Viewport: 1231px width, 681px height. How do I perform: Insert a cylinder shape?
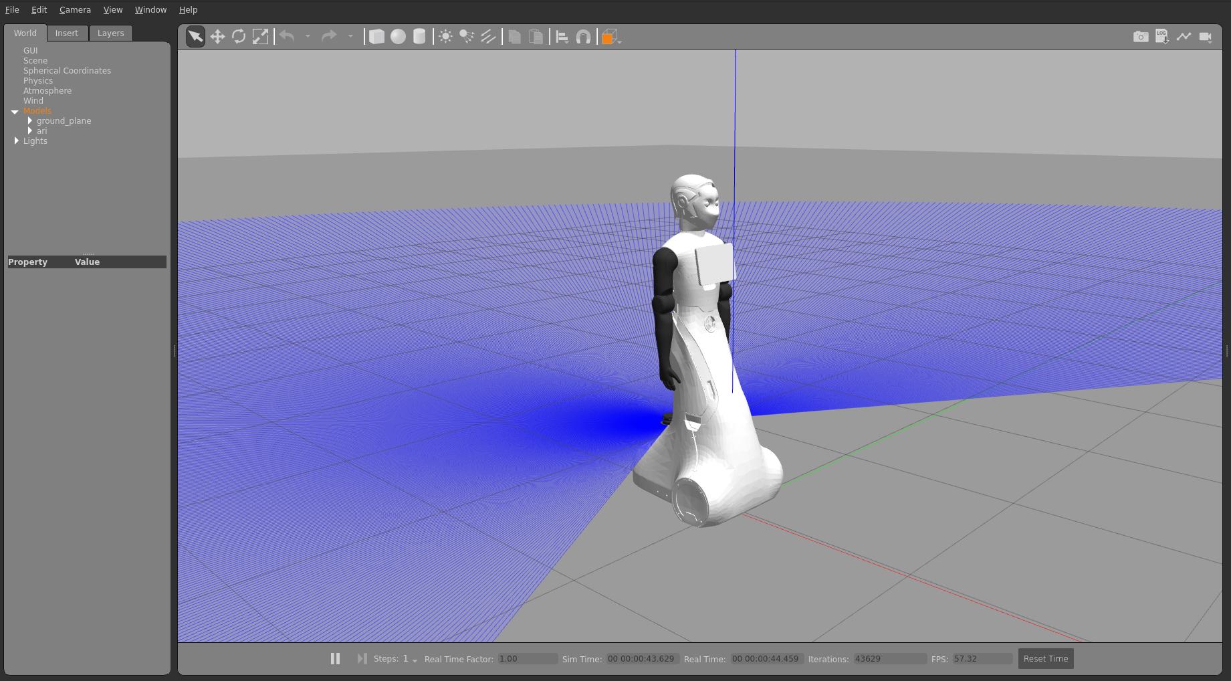419,37
